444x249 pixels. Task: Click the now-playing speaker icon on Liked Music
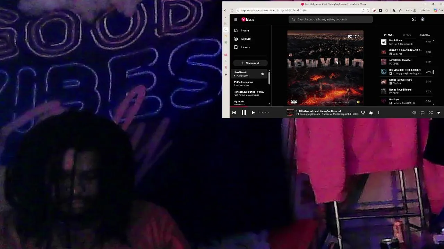pyautogui.click(x=263, y=74)
